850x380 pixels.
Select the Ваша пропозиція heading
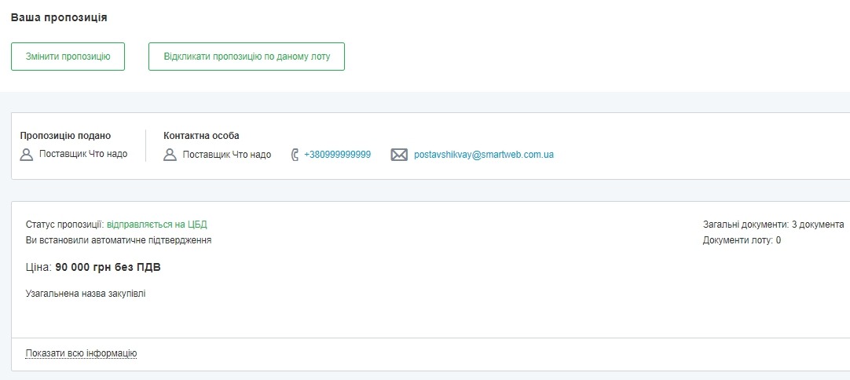[59, 17]
